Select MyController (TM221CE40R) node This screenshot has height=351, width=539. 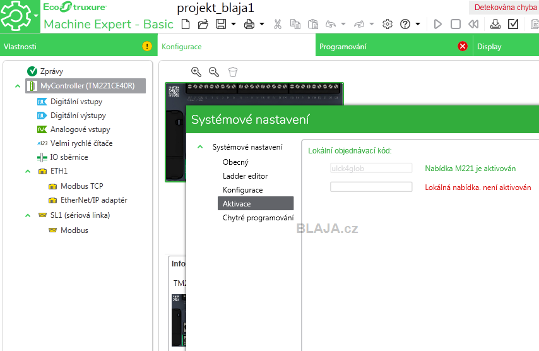(x=86, y=86)
